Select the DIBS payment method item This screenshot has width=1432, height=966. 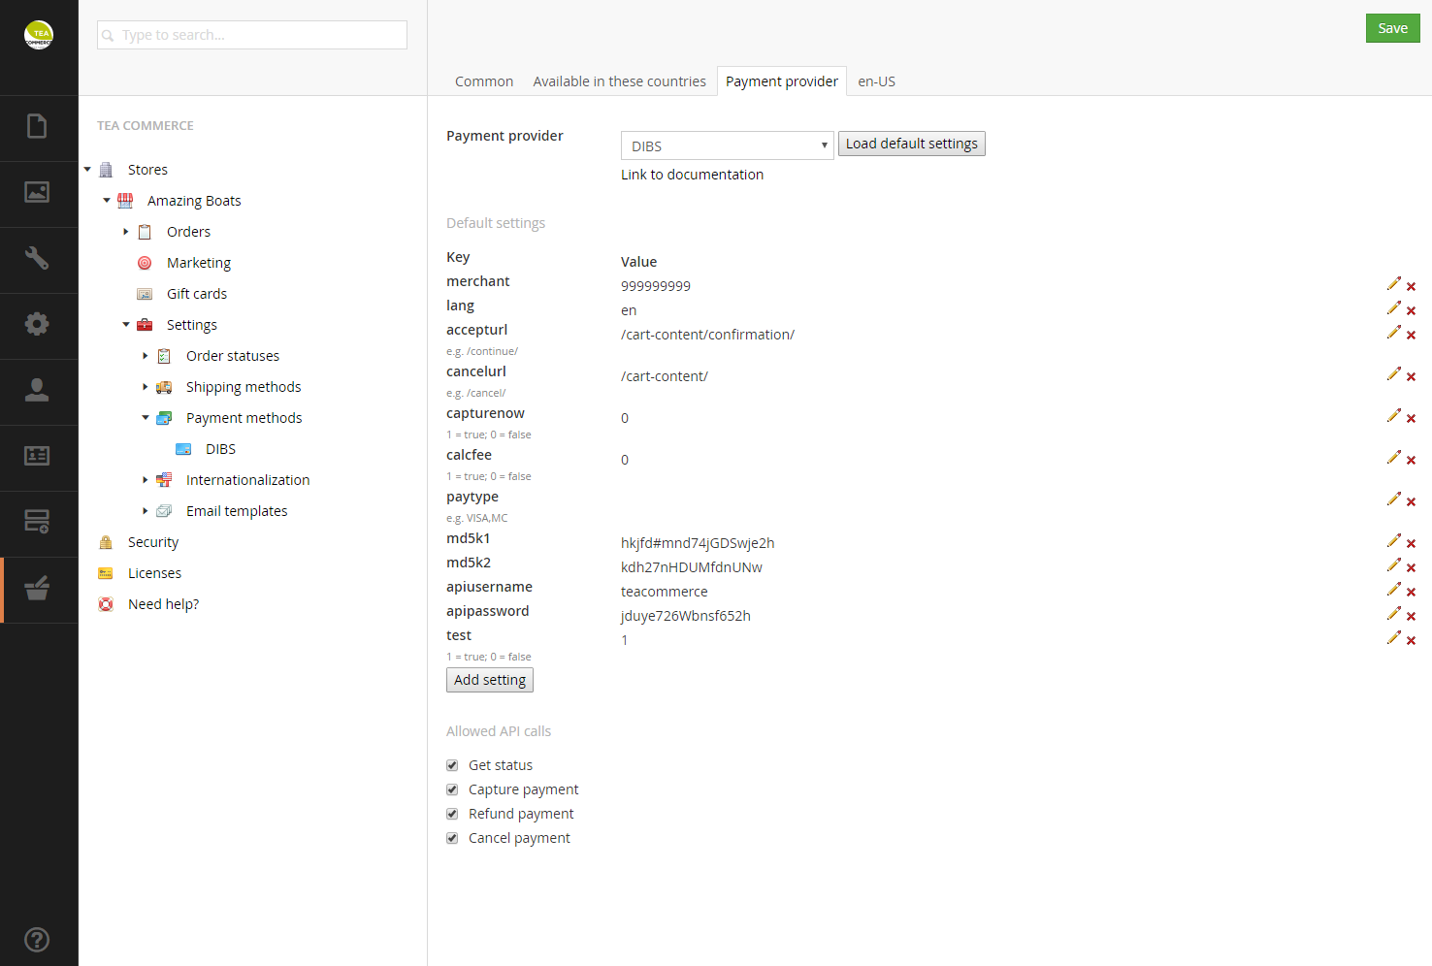click(x=220, y=449)
